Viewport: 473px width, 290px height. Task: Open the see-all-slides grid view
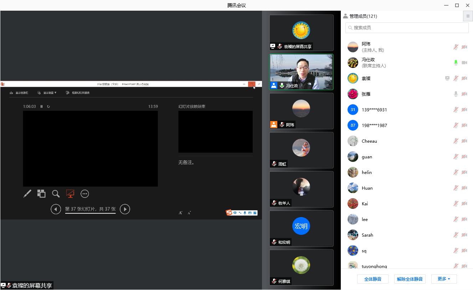coord(41,194)
